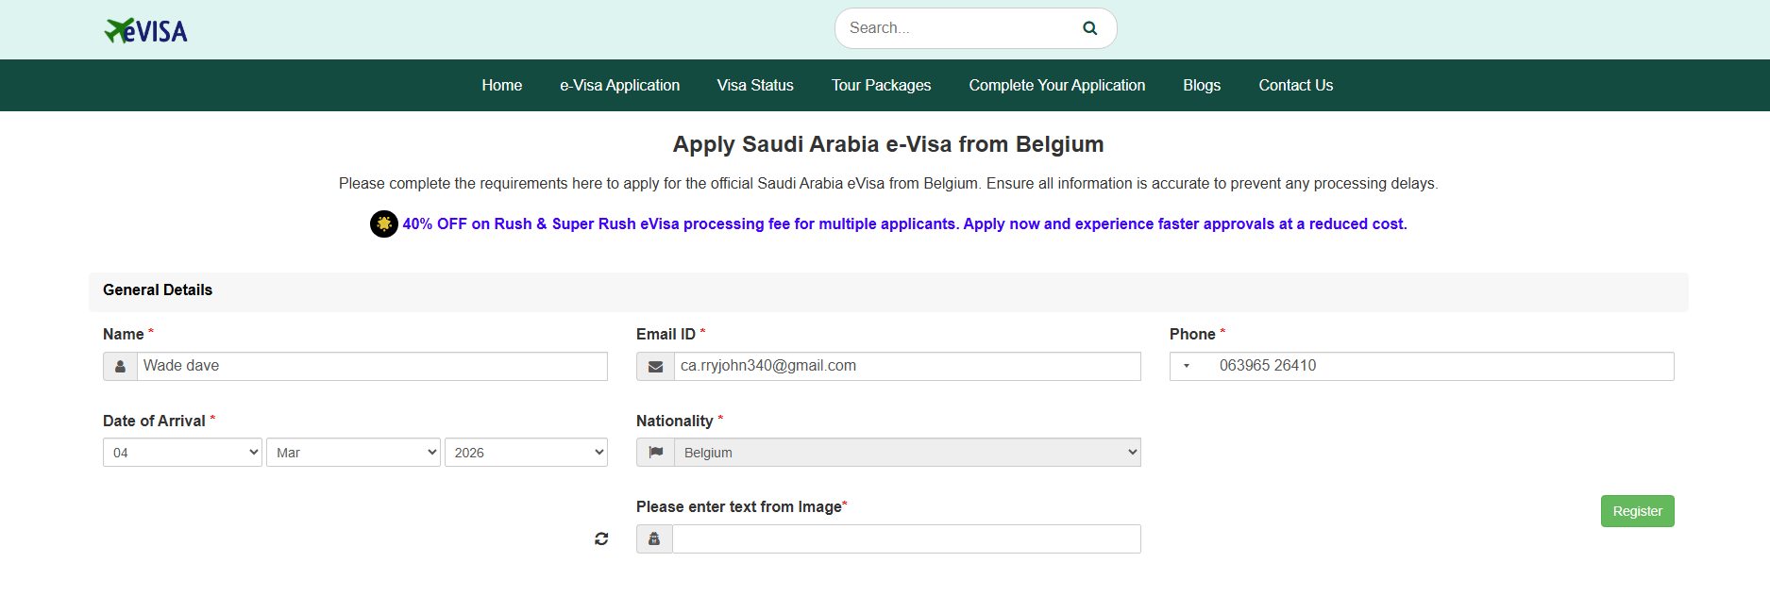The height and width of the screenshot is (612, 1770).
Task: Click the 40% OFF promo link
Action: click(x=903, y=224)
